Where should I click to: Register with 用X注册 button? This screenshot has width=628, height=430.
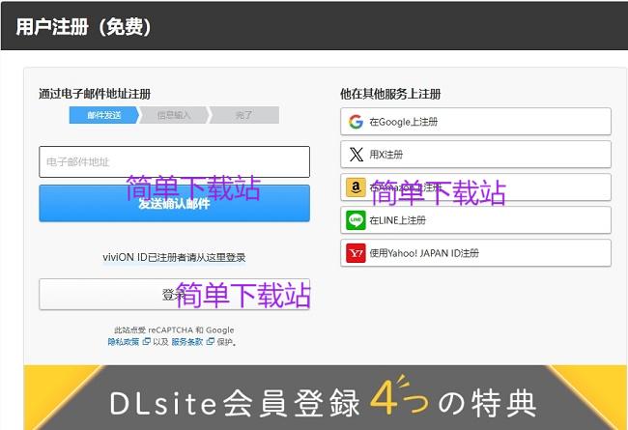475,155
